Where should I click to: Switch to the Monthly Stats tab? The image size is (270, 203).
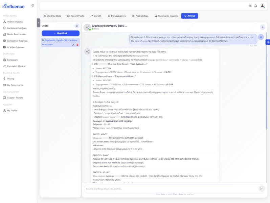coord(52,16)
